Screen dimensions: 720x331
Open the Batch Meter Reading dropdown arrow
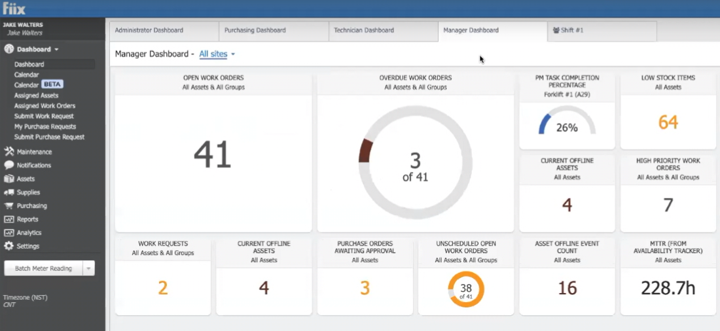tap(88, 269)
